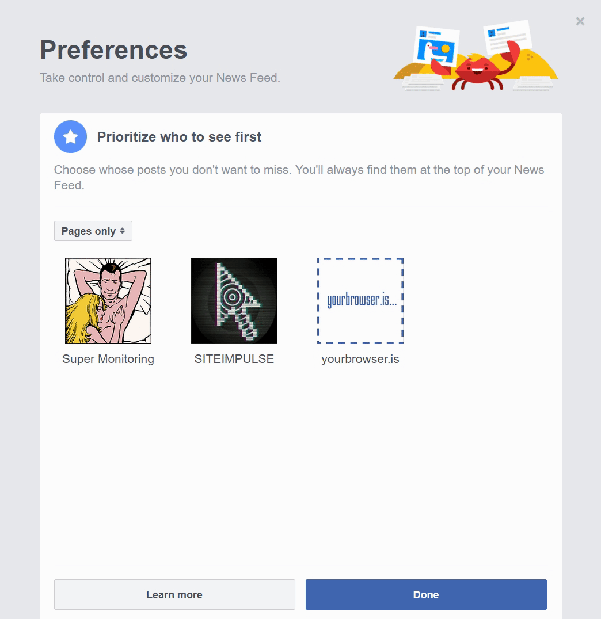Click the bird picture card held by crab

click(436, 46)
